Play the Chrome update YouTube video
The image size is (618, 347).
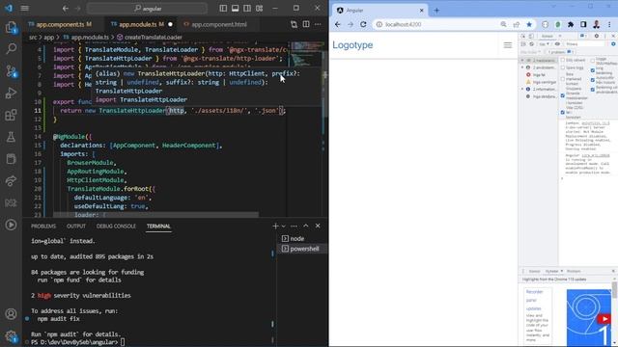pos(604,319)
